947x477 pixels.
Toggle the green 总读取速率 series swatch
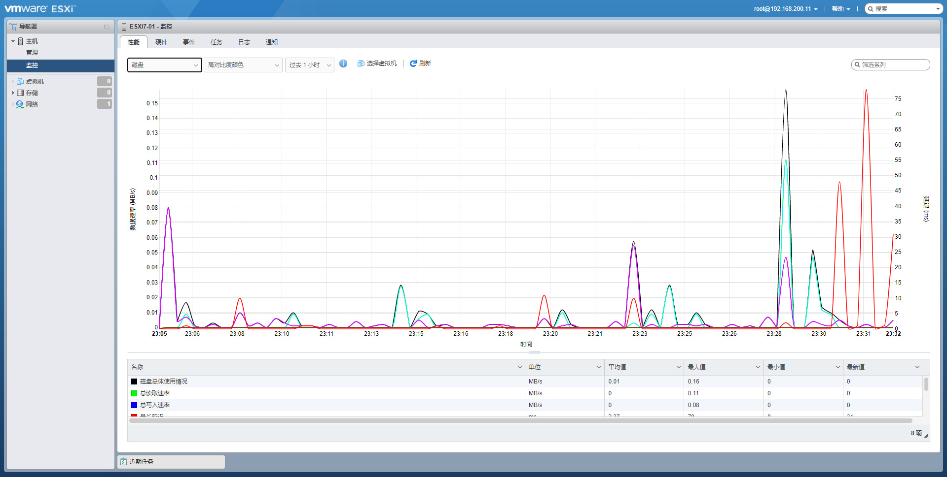click(134, 393)
